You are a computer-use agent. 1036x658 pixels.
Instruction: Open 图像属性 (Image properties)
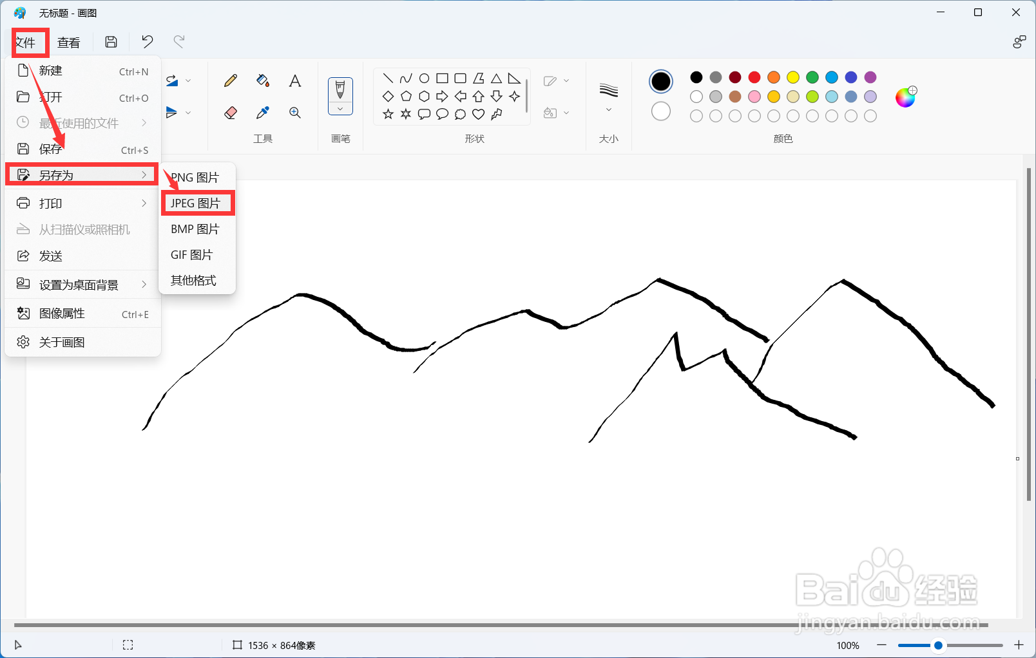pyautogui.click(x=82, y=314)
